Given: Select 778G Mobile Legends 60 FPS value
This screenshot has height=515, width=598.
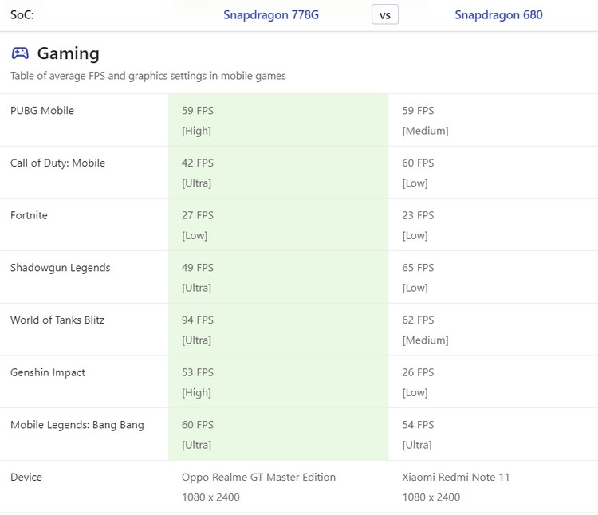Looking at the screenshot, I should [x=198, y=425].
